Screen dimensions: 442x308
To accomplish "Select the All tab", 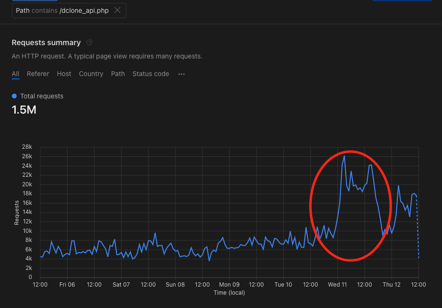I will pos(15,74).
